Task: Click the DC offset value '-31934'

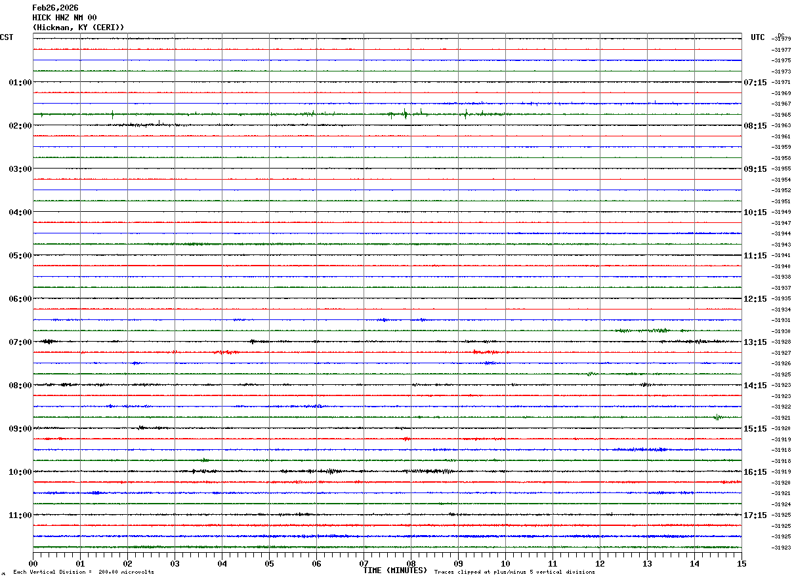Action: (782, 310)
